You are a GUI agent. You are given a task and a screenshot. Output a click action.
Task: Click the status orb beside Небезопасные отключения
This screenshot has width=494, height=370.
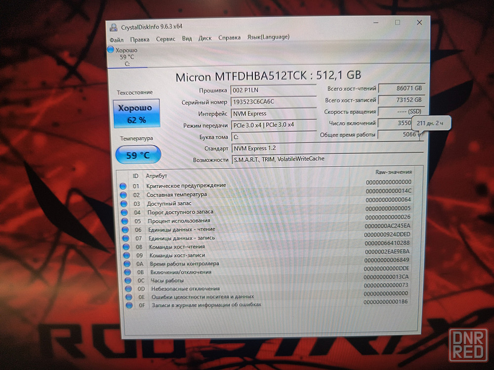click(127, 289)
